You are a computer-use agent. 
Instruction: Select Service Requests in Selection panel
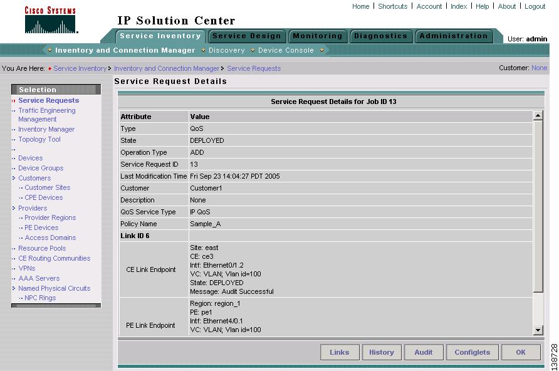(x=48, y=100)
